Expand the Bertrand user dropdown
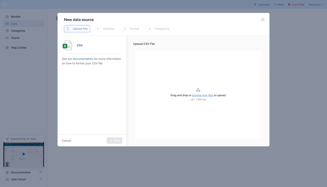Viewport: 327px width, 187px height. 316,4
